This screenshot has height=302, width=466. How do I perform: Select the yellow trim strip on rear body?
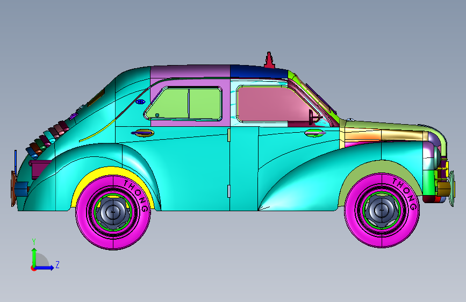[97, 131]
